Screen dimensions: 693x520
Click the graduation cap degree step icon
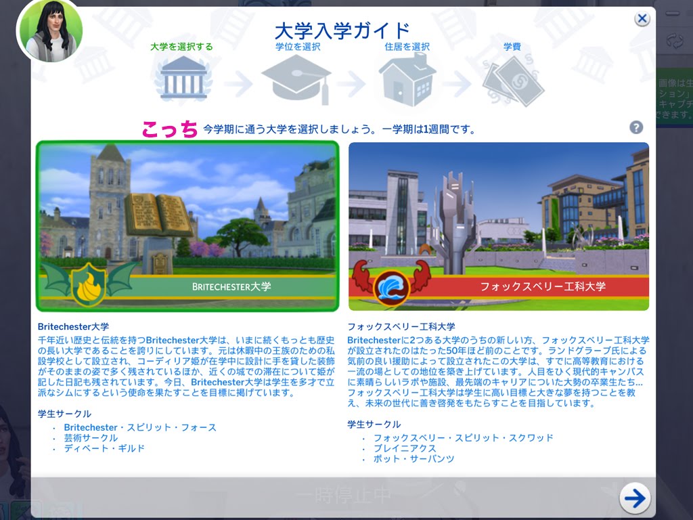296,80
